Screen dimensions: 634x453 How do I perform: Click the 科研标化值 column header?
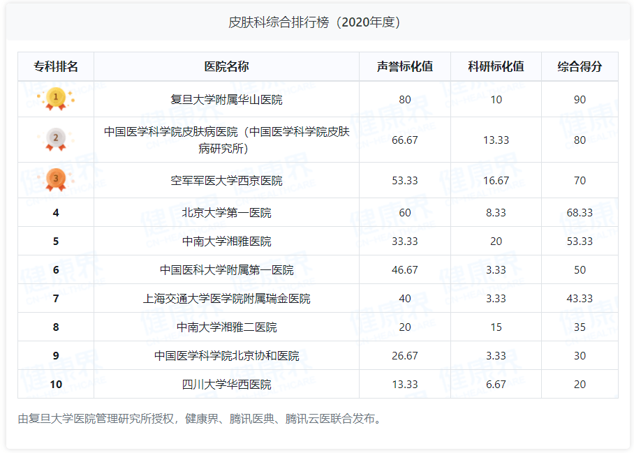coord(496,67)
